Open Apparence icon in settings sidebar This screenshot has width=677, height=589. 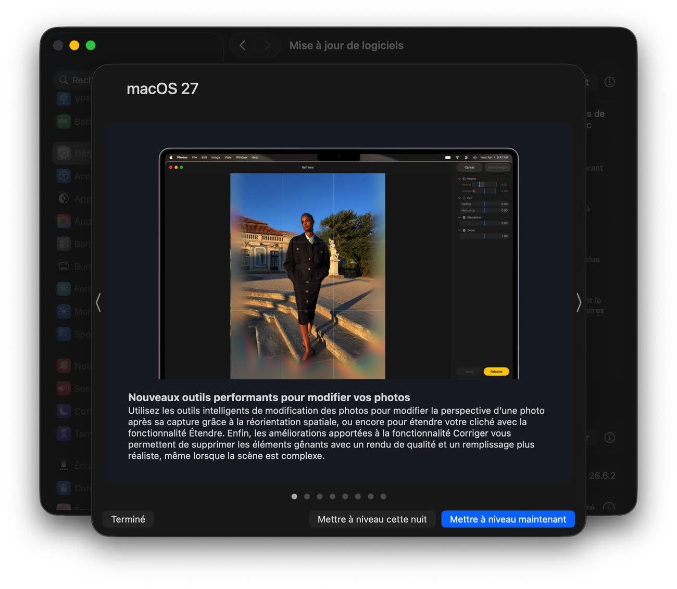coord(64,199)
